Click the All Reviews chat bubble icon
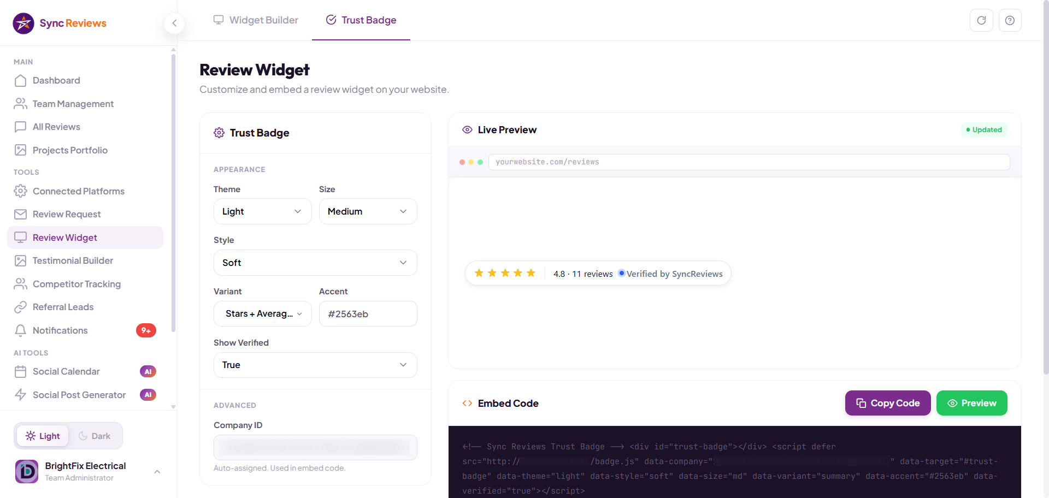Screen dimensions: 1049x498 20,127
